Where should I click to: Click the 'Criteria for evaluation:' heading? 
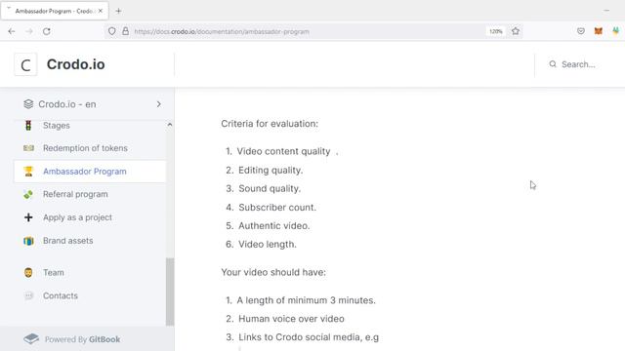pos(270,124)
